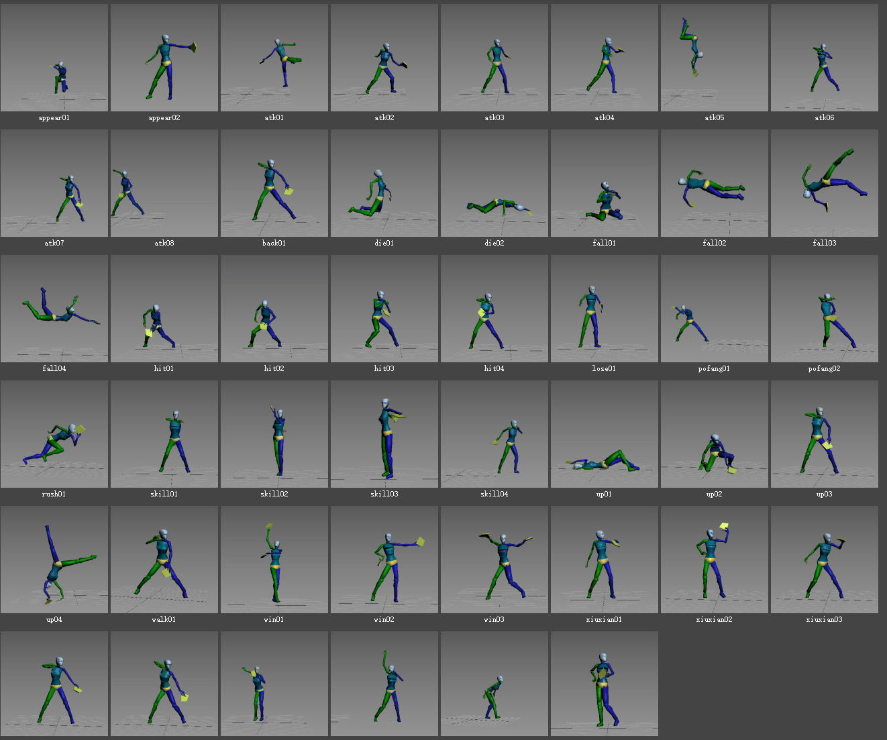Click the atk01 file name label

click(274, 118)
